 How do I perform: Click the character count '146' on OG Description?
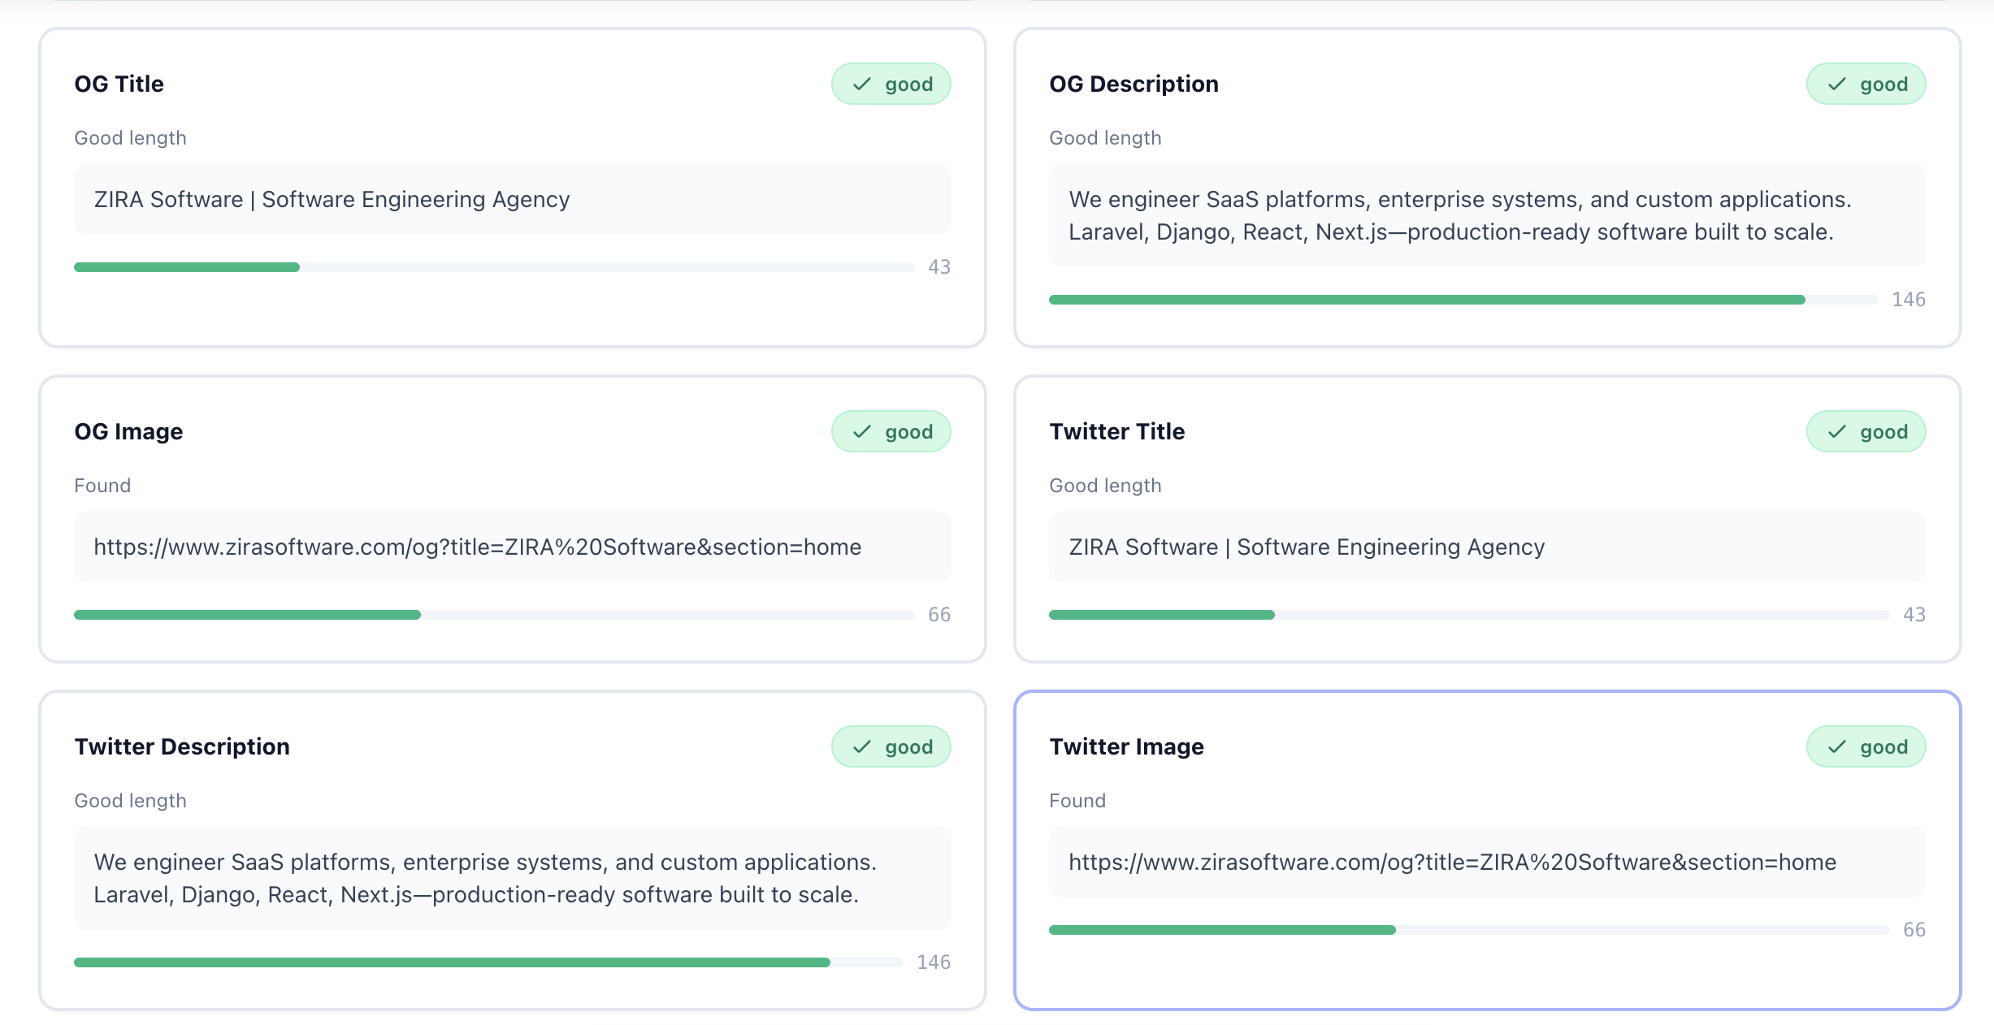tap(1909, 299)
